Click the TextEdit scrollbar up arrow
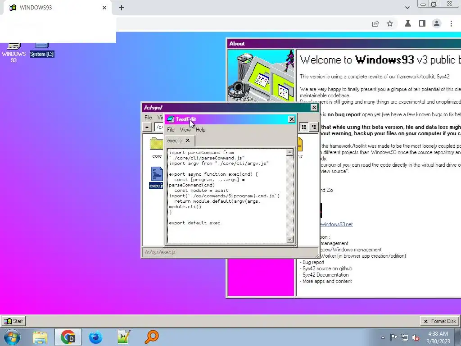Image resolution: width=461 pixels, height=346 pixels. 290,152
